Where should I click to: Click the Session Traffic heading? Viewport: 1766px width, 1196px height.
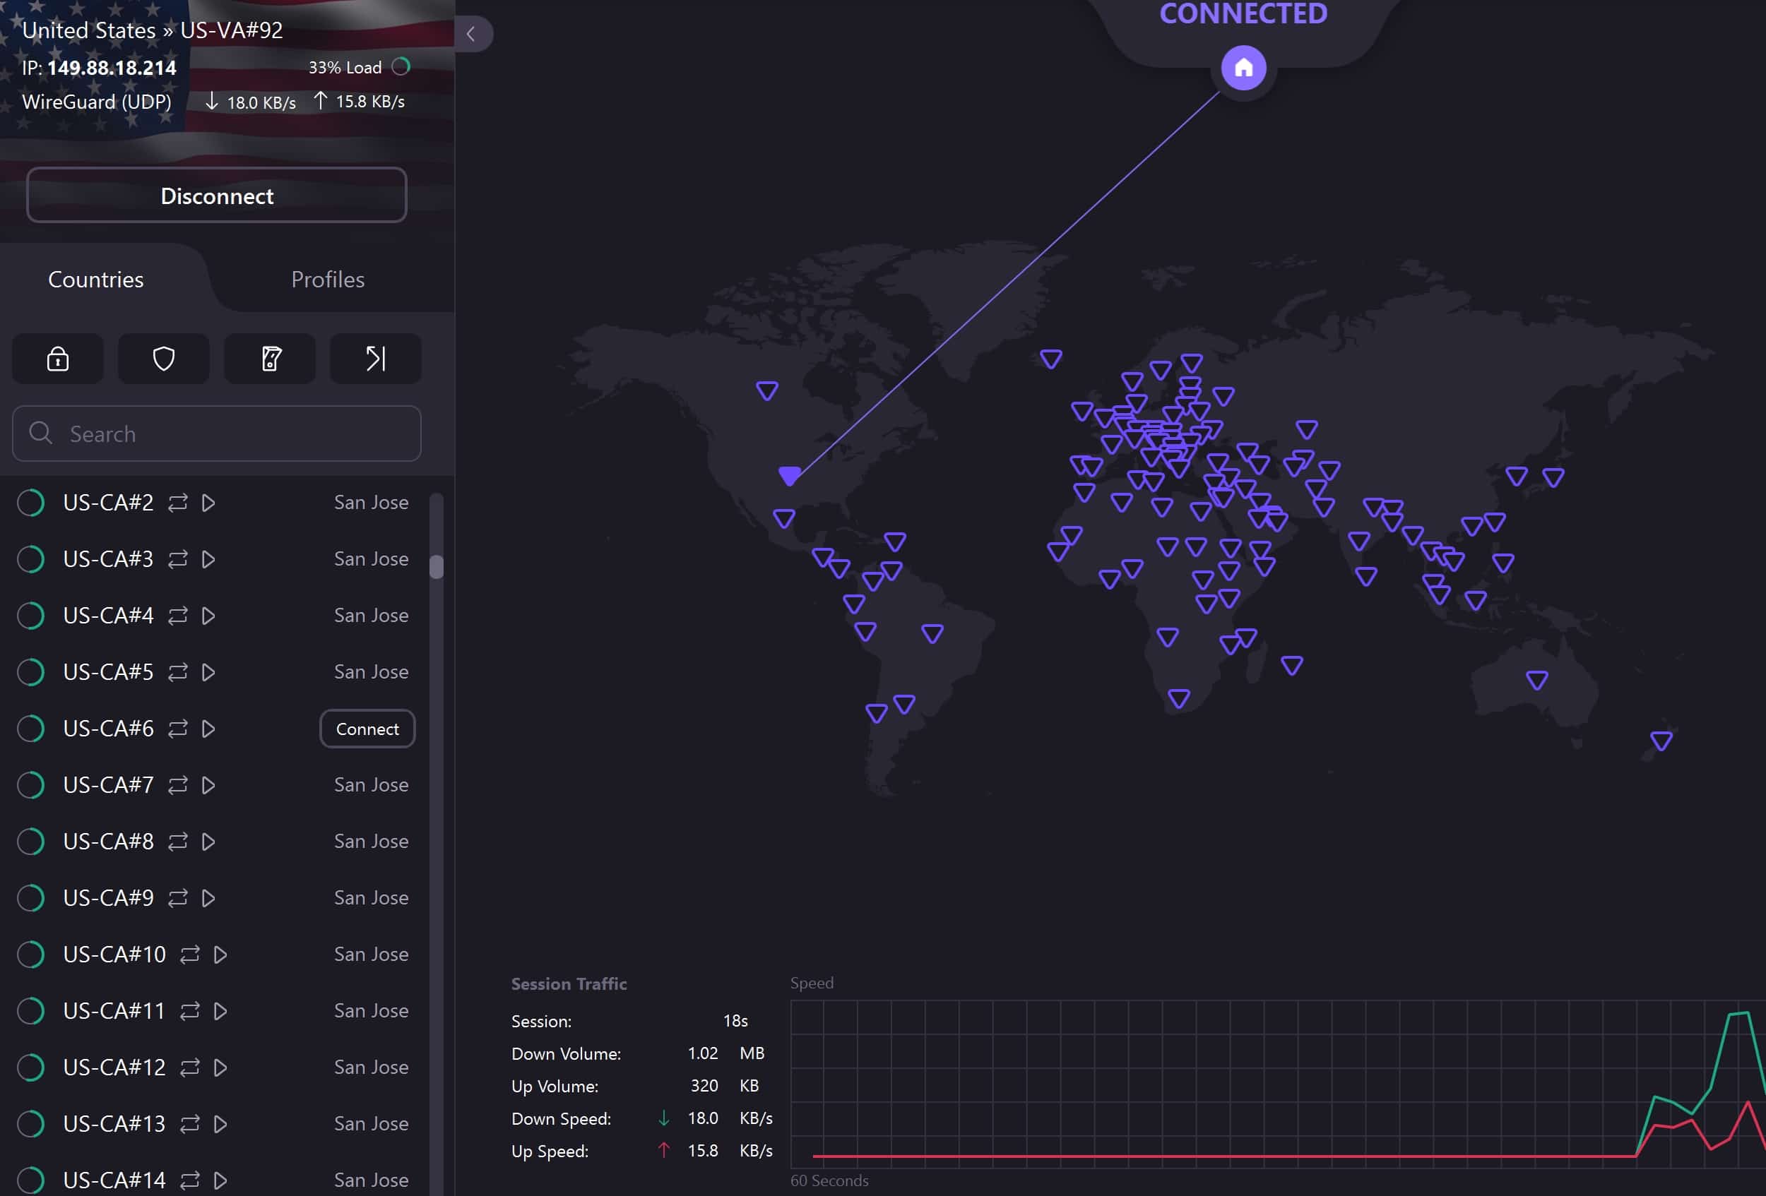pyautogui.click(x=569, y=983)
